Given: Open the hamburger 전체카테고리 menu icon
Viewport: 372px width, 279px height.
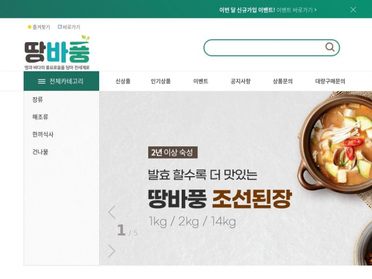Looking at the screenshot, I should [42, 81].
